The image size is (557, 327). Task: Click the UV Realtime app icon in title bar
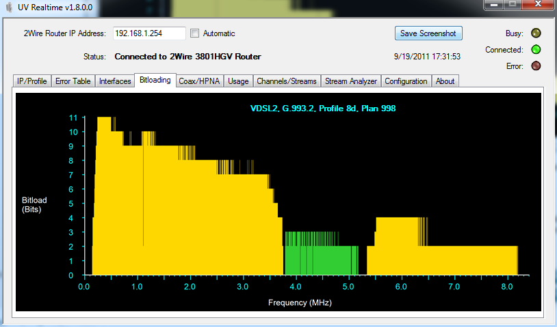[x=9, y=8]
